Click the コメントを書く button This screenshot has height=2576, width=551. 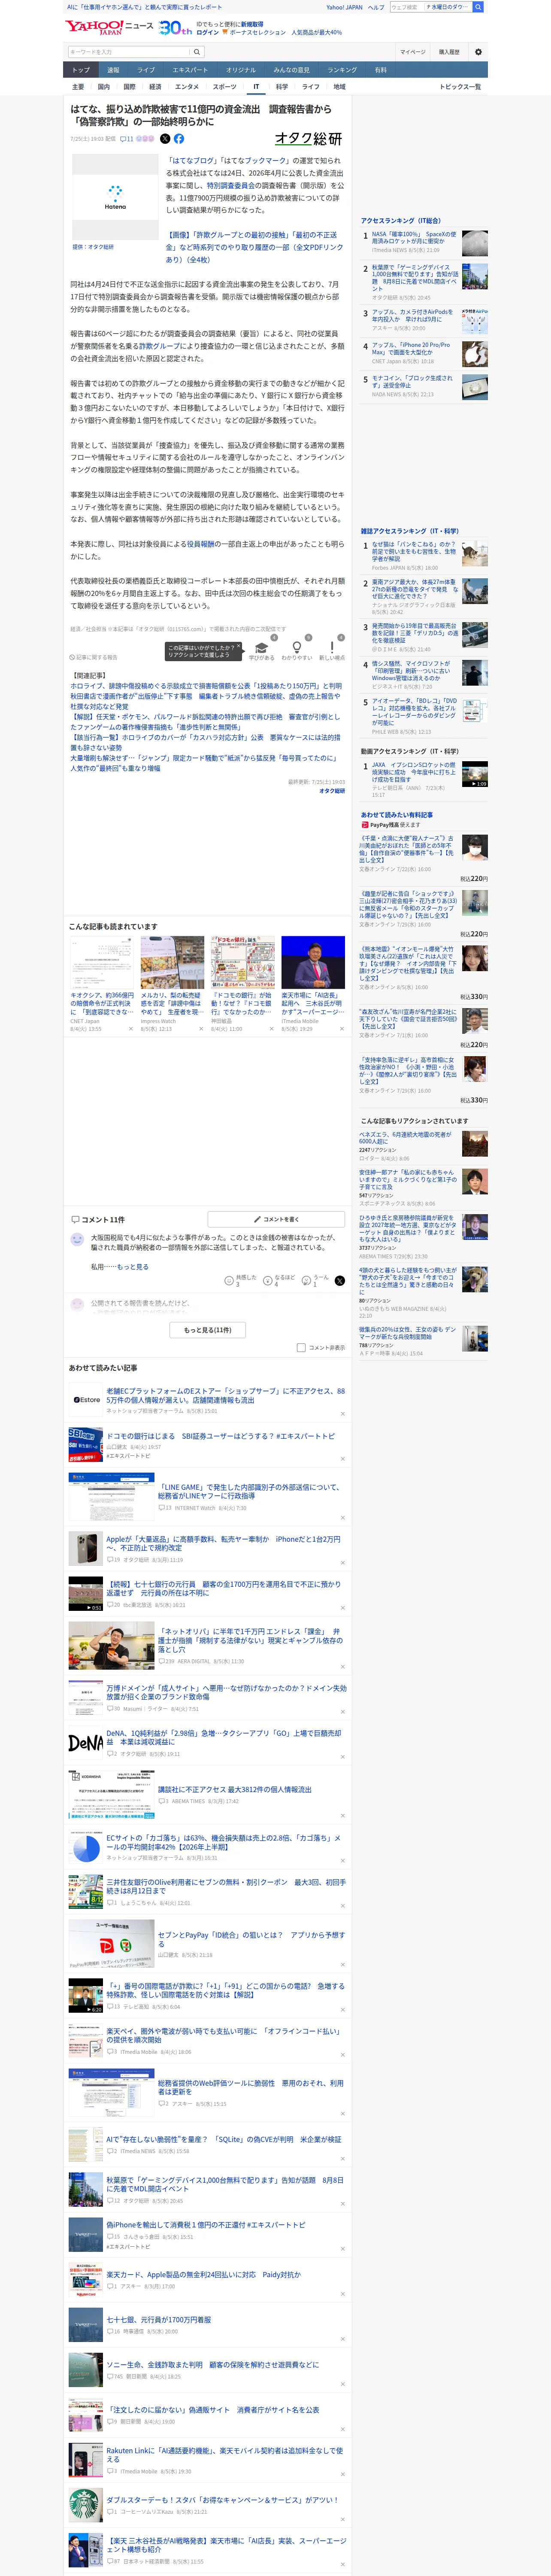(x=276, y=1219)
